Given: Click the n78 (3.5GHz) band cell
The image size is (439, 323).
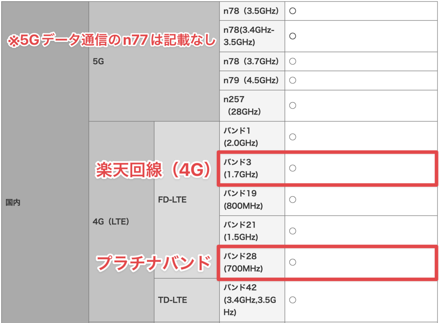Looking at the screenshot, I should 252,11.
